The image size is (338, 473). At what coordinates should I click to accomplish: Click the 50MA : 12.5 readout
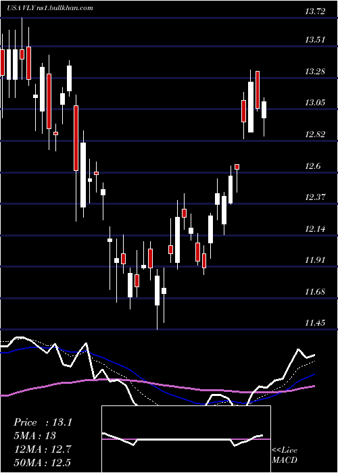(43, 462)
